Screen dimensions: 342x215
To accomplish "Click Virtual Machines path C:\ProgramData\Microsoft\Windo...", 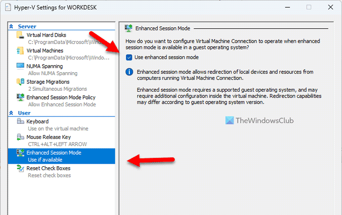I will coord(69,58).
